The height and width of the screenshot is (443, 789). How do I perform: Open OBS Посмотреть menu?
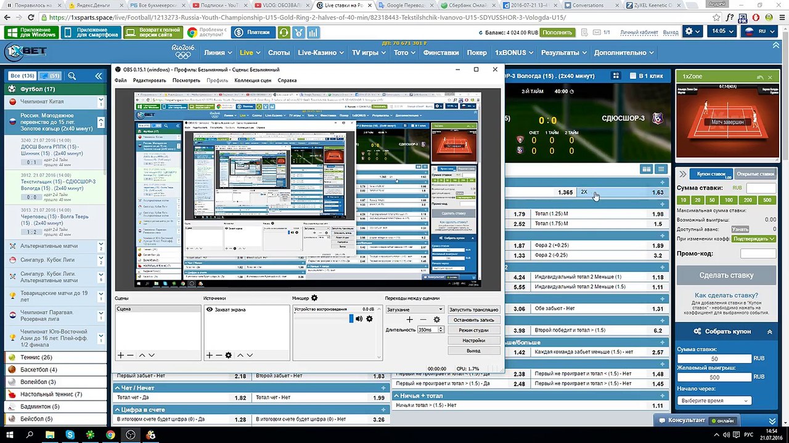point(186,81)
